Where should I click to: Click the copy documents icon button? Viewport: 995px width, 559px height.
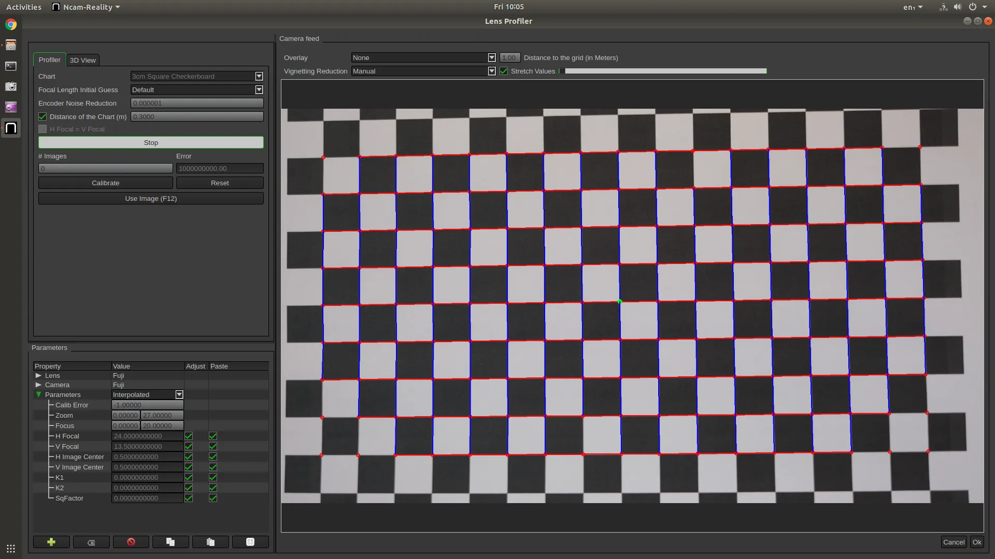pos(170,542)
